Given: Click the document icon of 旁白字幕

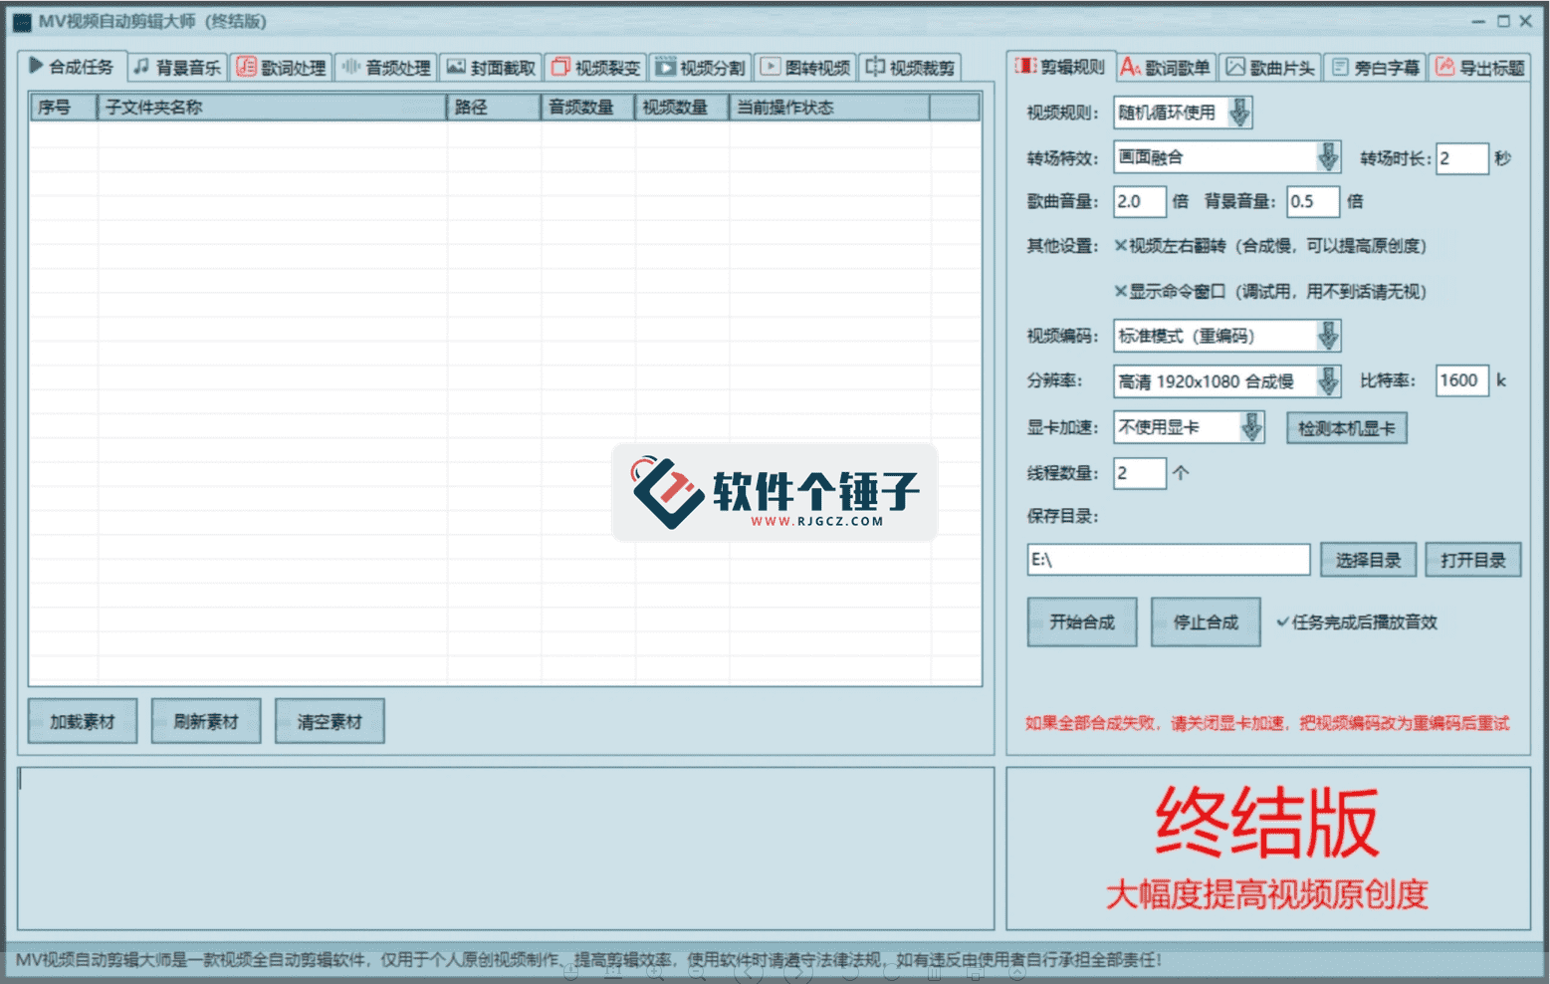Looking at the screenshot, I should [x=1340, y=67].
